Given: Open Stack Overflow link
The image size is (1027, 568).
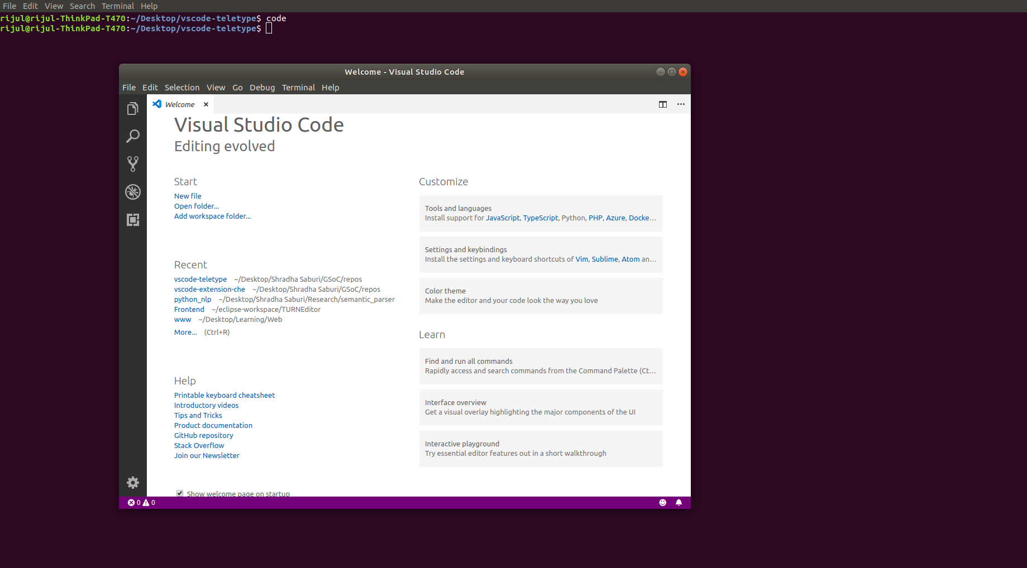Looking at the screenshot, I should click(x=199, y=445).
